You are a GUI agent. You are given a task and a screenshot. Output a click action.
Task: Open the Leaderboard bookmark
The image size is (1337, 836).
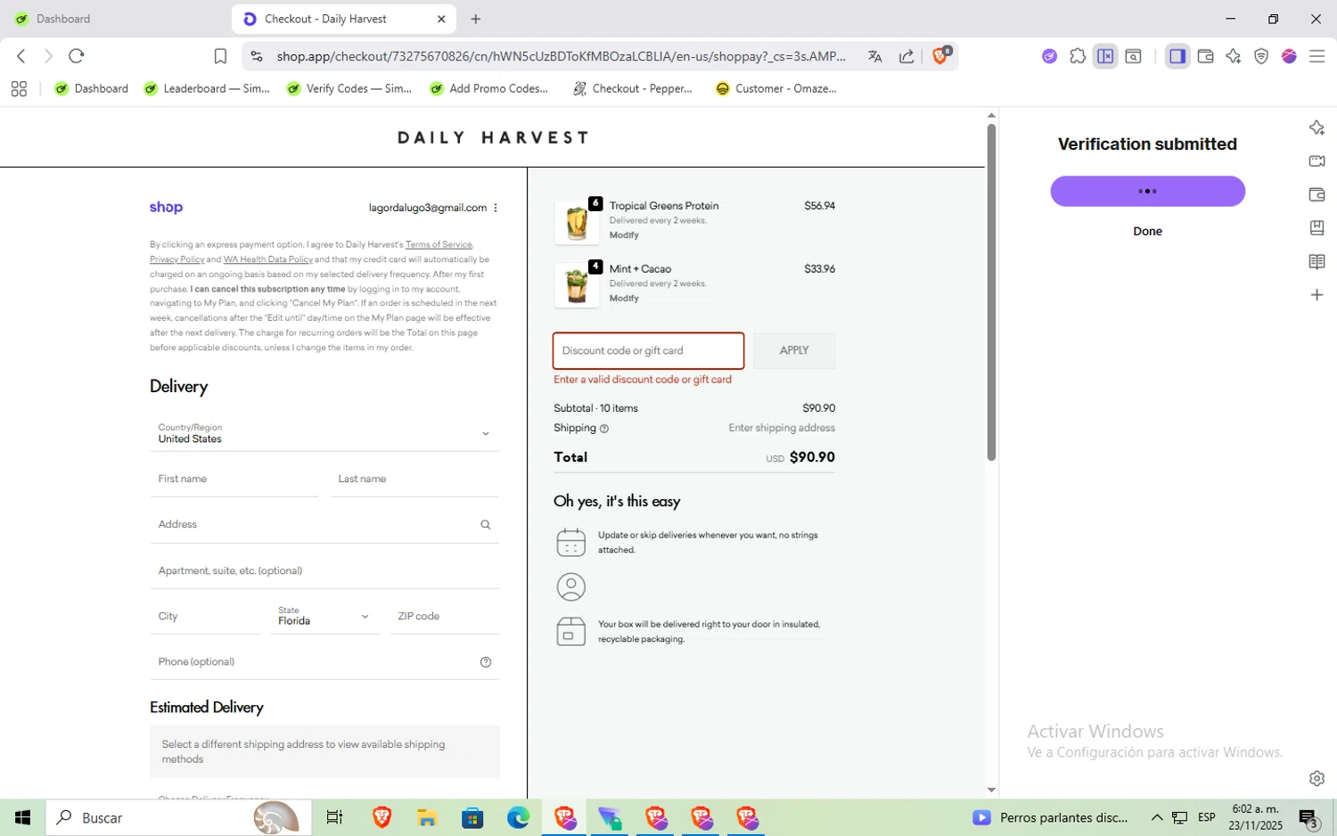coord(207,88)
